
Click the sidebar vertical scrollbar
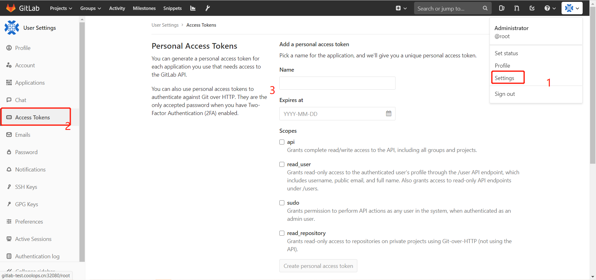[82, 141]
